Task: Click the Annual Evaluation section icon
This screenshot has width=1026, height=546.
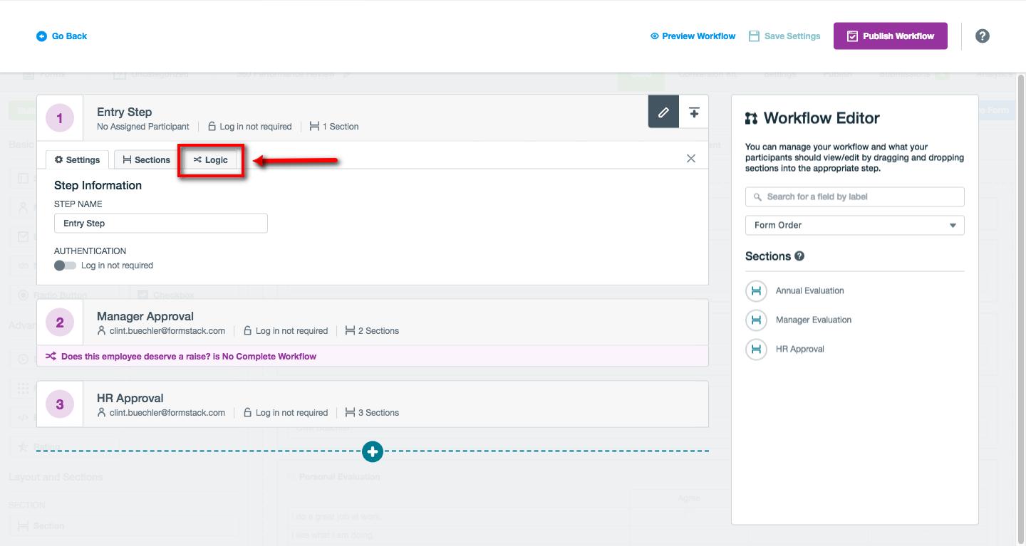Action: (x=755, y=290)
